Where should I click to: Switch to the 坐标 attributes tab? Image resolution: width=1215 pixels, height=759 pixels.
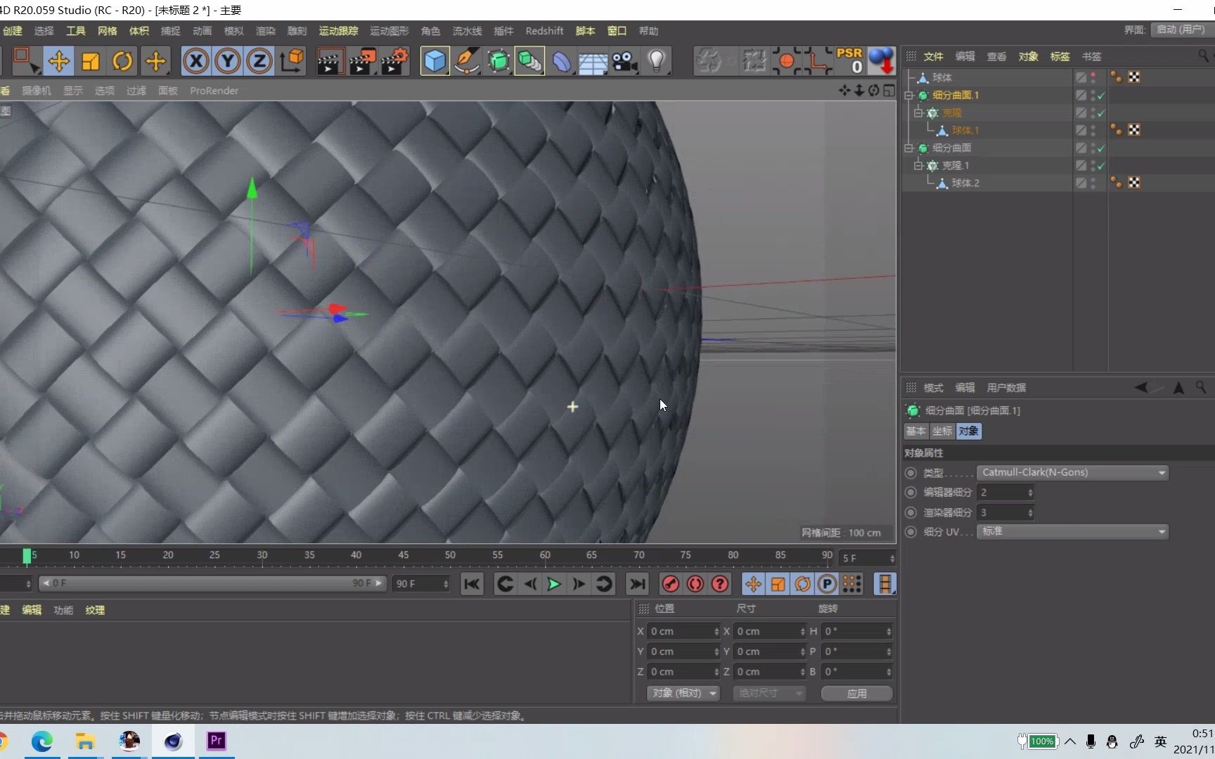tap(942, 431)
